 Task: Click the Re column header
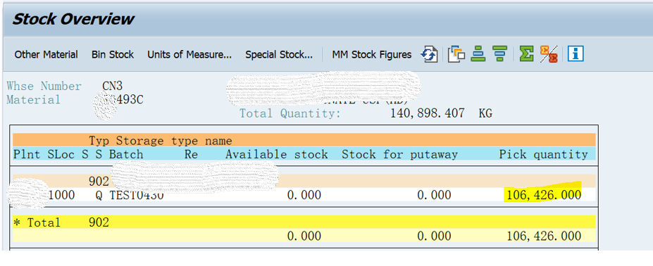tap(191, 154)
